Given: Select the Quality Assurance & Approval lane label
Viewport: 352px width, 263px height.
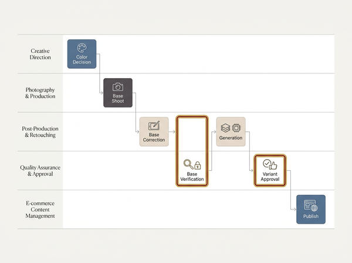Looking at the screenshot, I should click(x=40, y=171).
